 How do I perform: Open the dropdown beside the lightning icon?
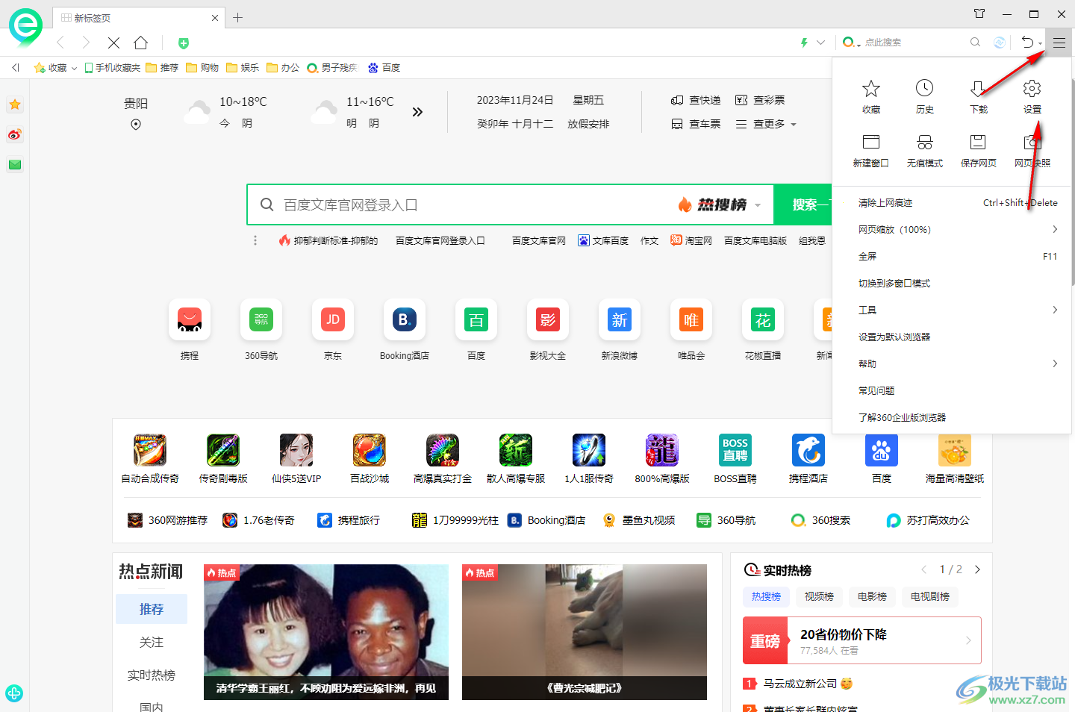tap(821, 43)
